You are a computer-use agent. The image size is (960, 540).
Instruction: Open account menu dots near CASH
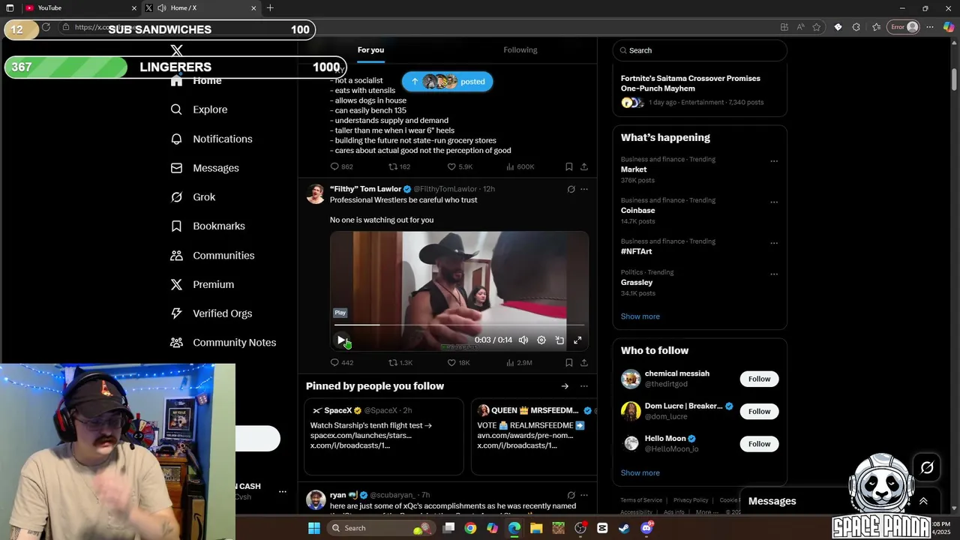click(x=283, y=492)
